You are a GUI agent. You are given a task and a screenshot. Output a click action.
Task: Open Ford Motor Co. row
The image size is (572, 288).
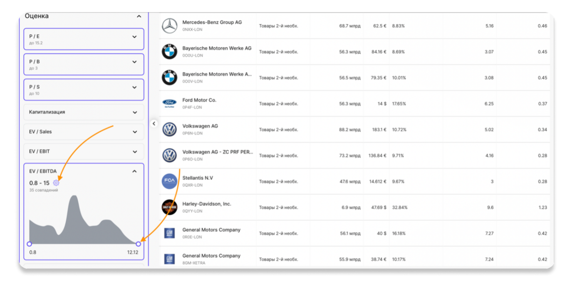coord(199,100)
